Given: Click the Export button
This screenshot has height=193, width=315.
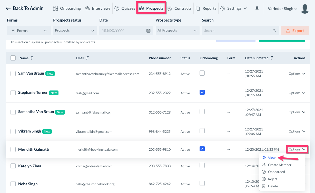Looking at the screenshot, I should point(294,31).
